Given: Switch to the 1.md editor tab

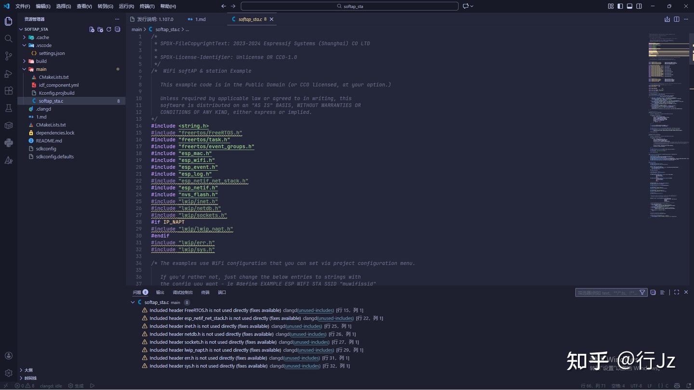Looking at the screenshot, I should click(x=200, y=19).
